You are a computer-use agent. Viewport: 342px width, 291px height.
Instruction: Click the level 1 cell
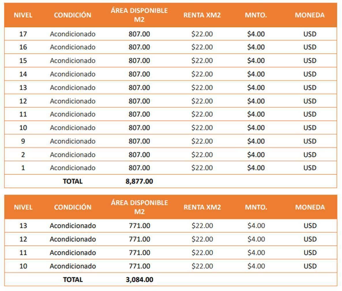coord(23,168)
